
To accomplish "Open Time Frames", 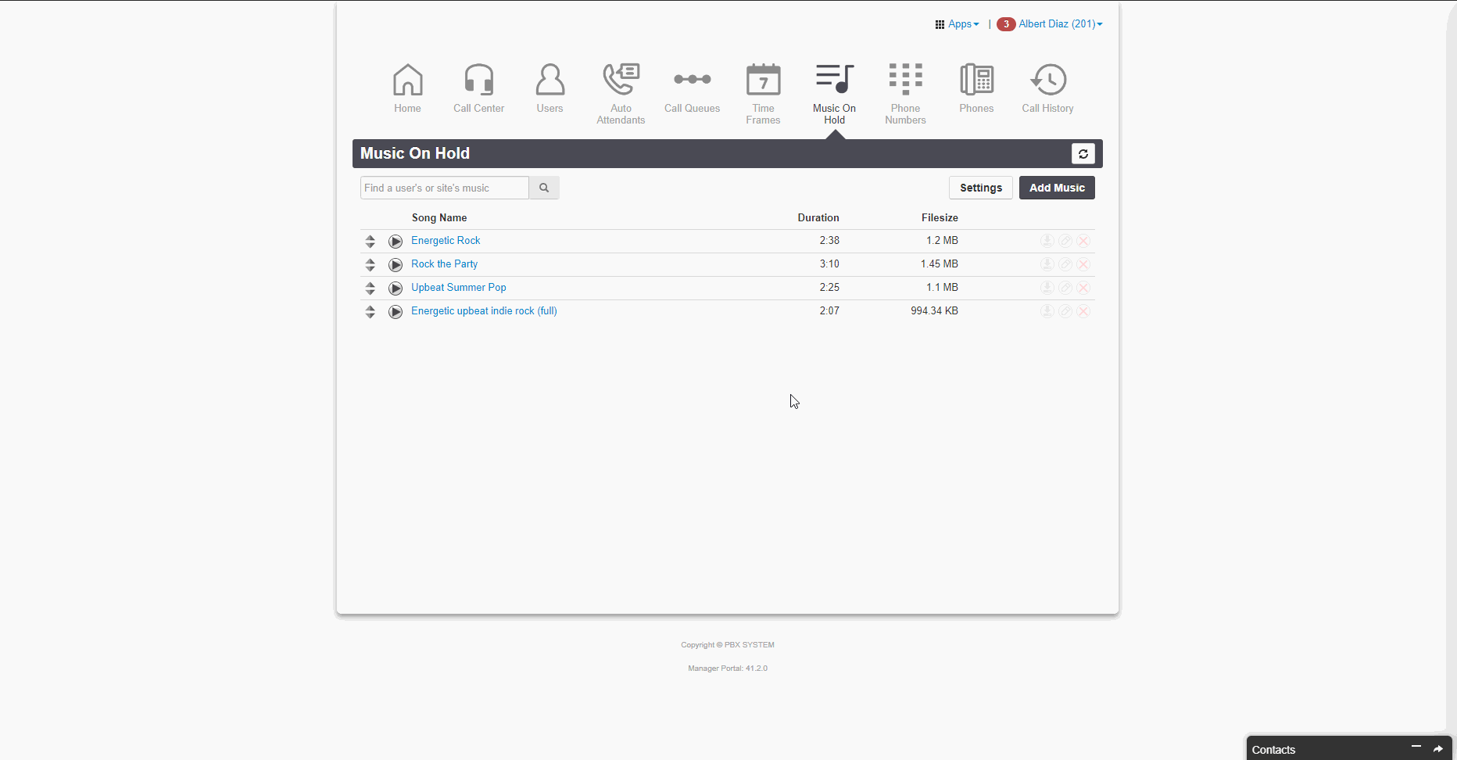I will (x=763, y=94).
